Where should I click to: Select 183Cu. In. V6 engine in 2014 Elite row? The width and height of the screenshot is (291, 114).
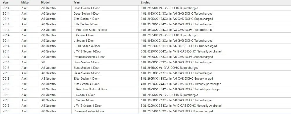[x=177, y=19]
